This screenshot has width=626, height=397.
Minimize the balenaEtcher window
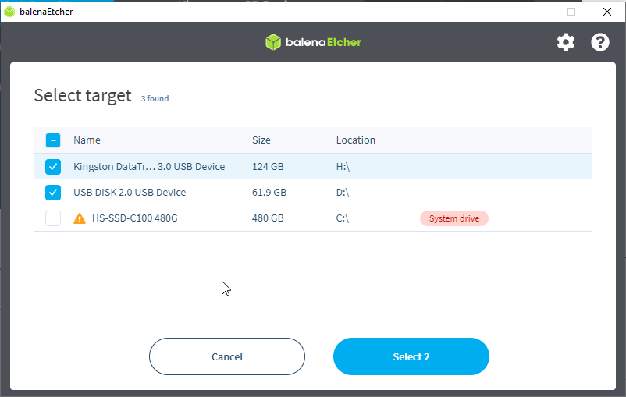point(536,12)
